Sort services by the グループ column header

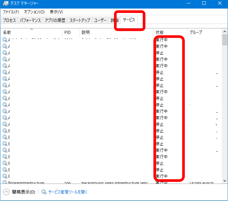(x=205, y=32)
